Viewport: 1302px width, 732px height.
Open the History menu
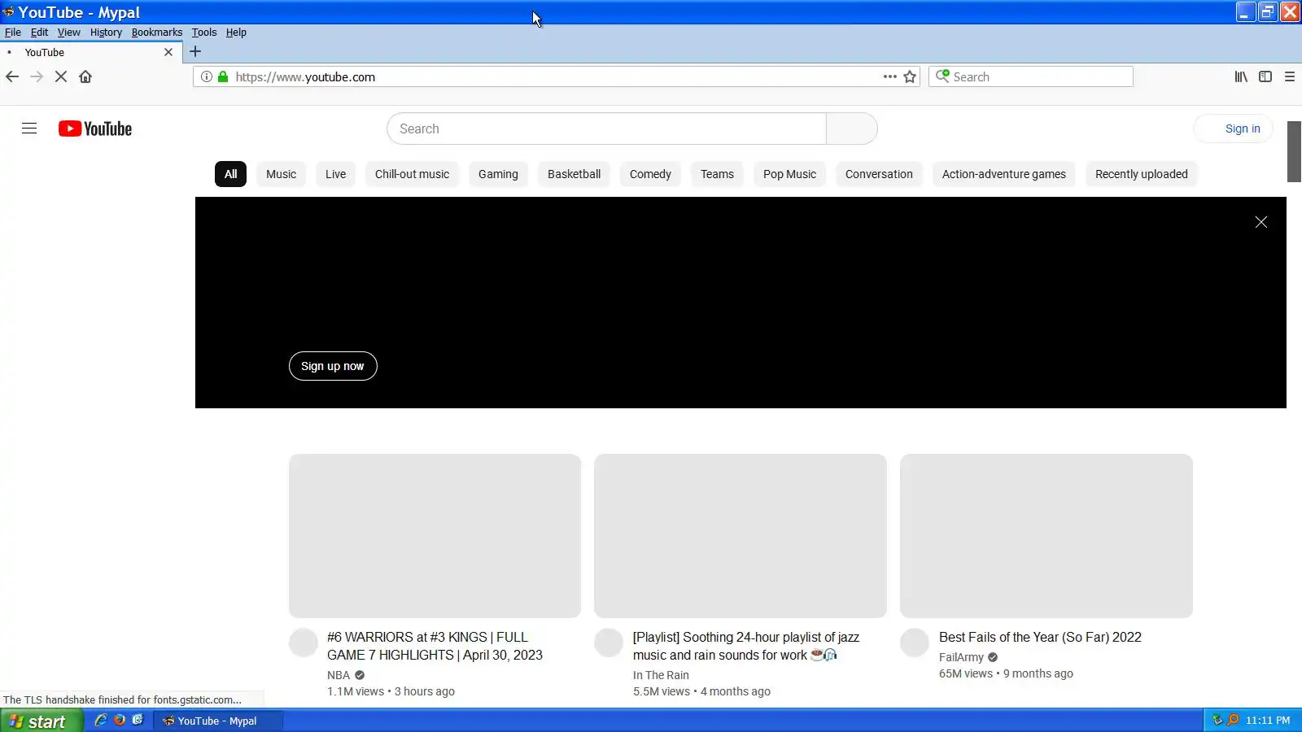tap(106, 33)
